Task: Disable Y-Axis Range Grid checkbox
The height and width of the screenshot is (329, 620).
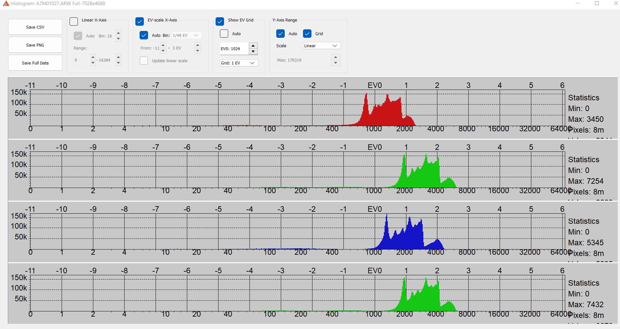Action: pos(307,34)
